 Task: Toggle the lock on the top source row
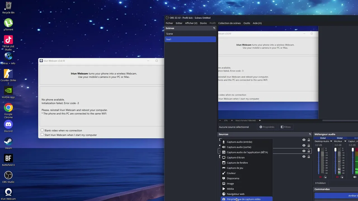tap(309, 140)
